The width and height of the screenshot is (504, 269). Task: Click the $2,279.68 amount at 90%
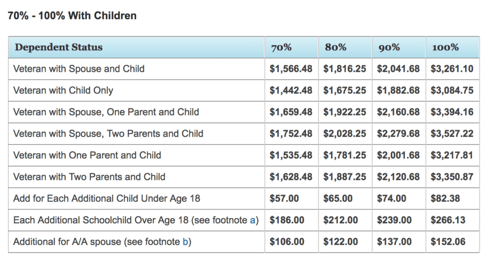398,134
